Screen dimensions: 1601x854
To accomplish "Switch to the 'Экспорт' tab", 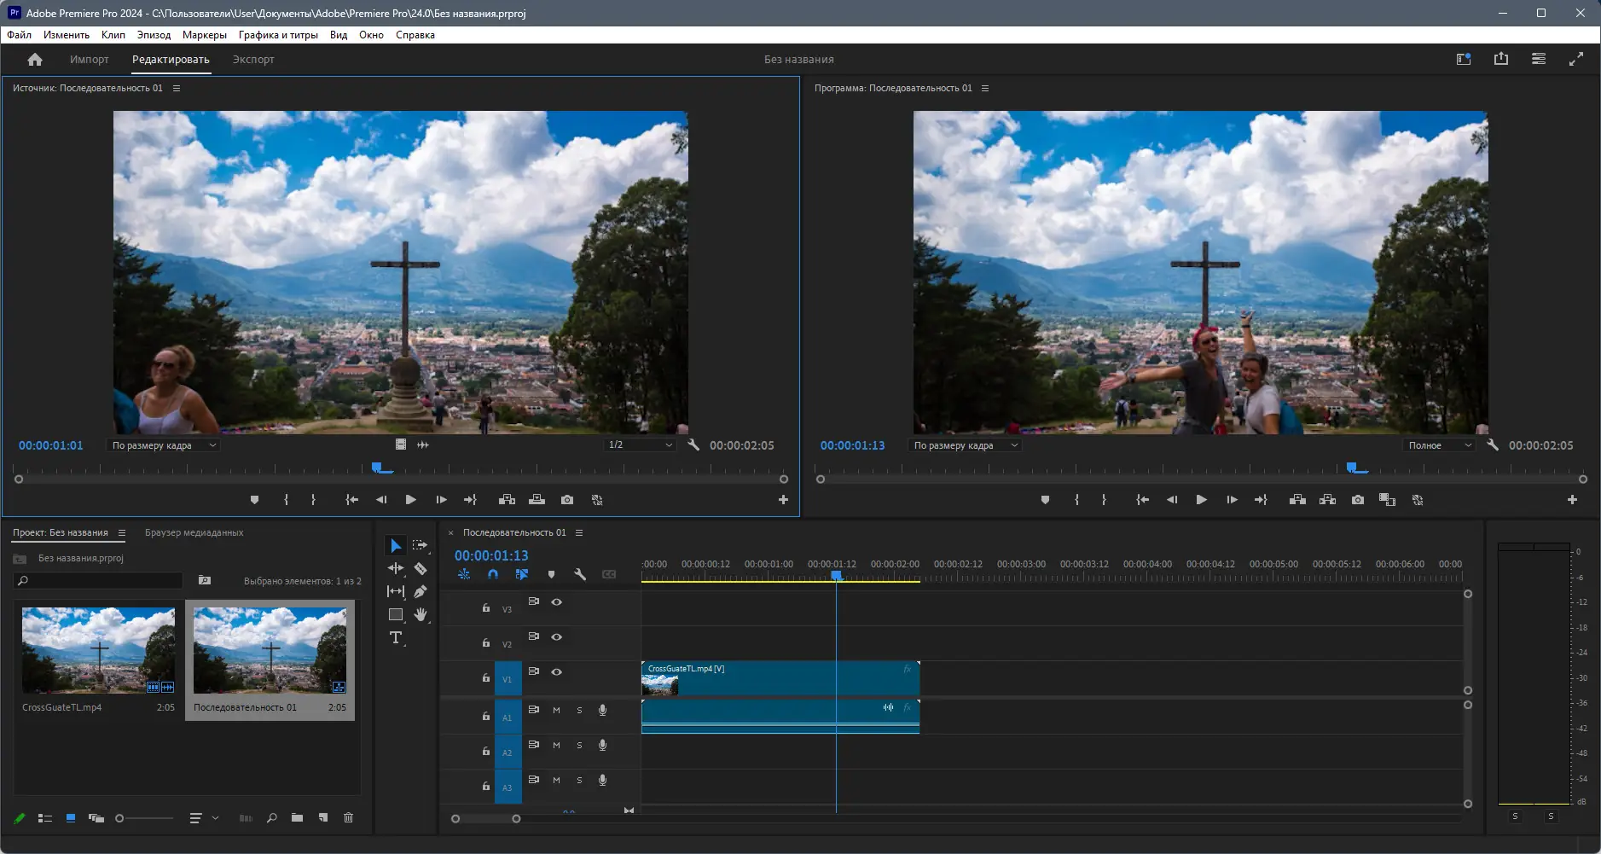I will [x=253, y=59].
